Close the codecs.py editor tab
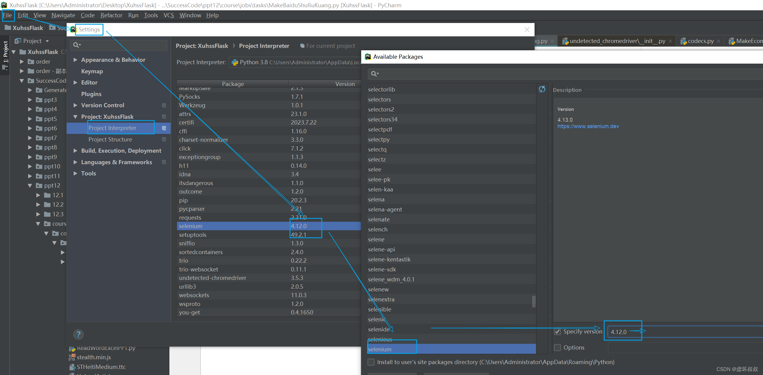 coord(719,41)
